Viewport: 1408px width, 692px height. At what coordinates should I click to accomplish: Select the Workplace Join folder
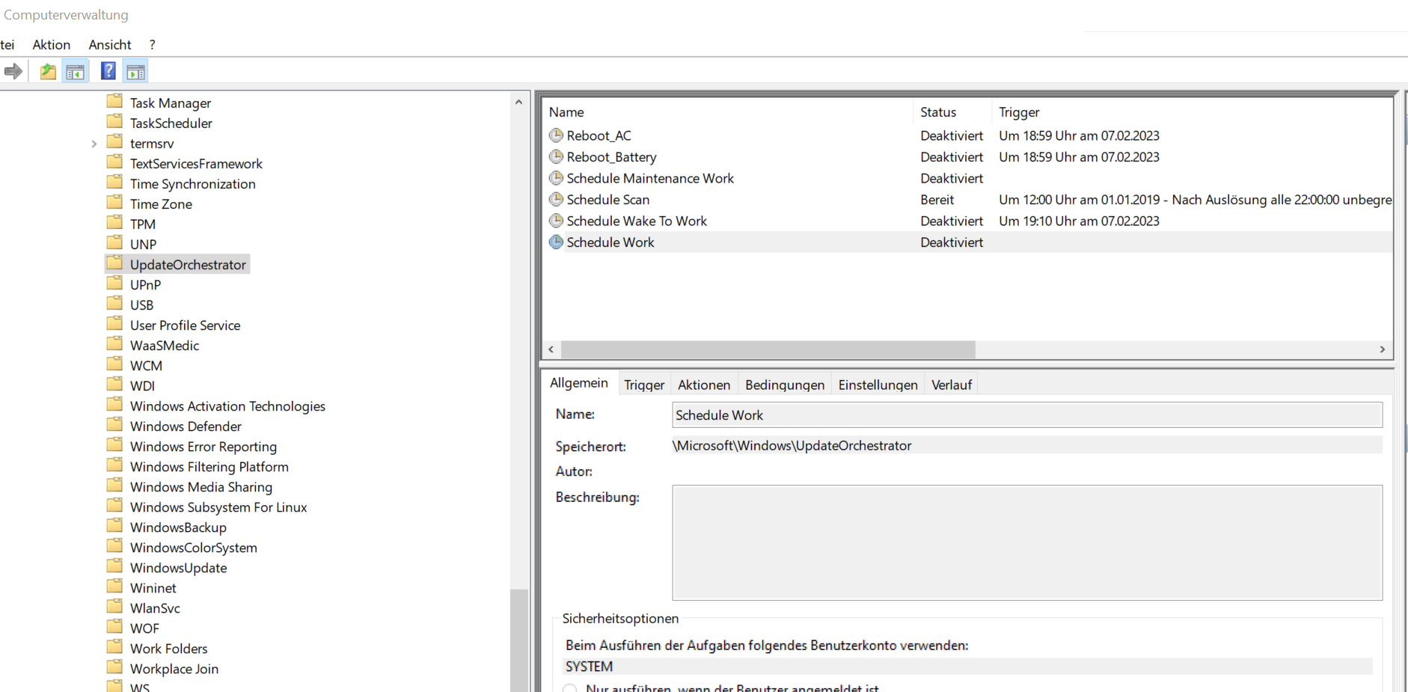point(174,669)
